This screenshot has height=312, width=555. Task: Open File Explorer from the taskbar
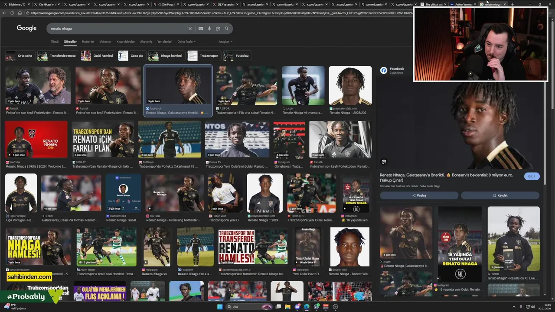click(288, 307)
